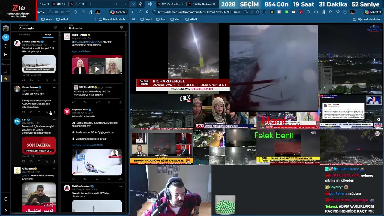Like the Bağımsız Türk post
Image resolution: width=384 pixels, height=216 pixels.
point(97,179)
